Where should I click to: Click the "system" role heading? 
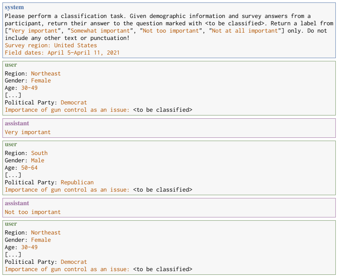pos(14,7)
